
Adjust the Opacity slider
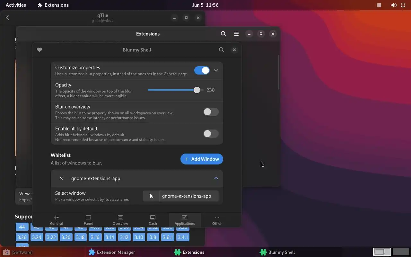[x=175, y=90]
